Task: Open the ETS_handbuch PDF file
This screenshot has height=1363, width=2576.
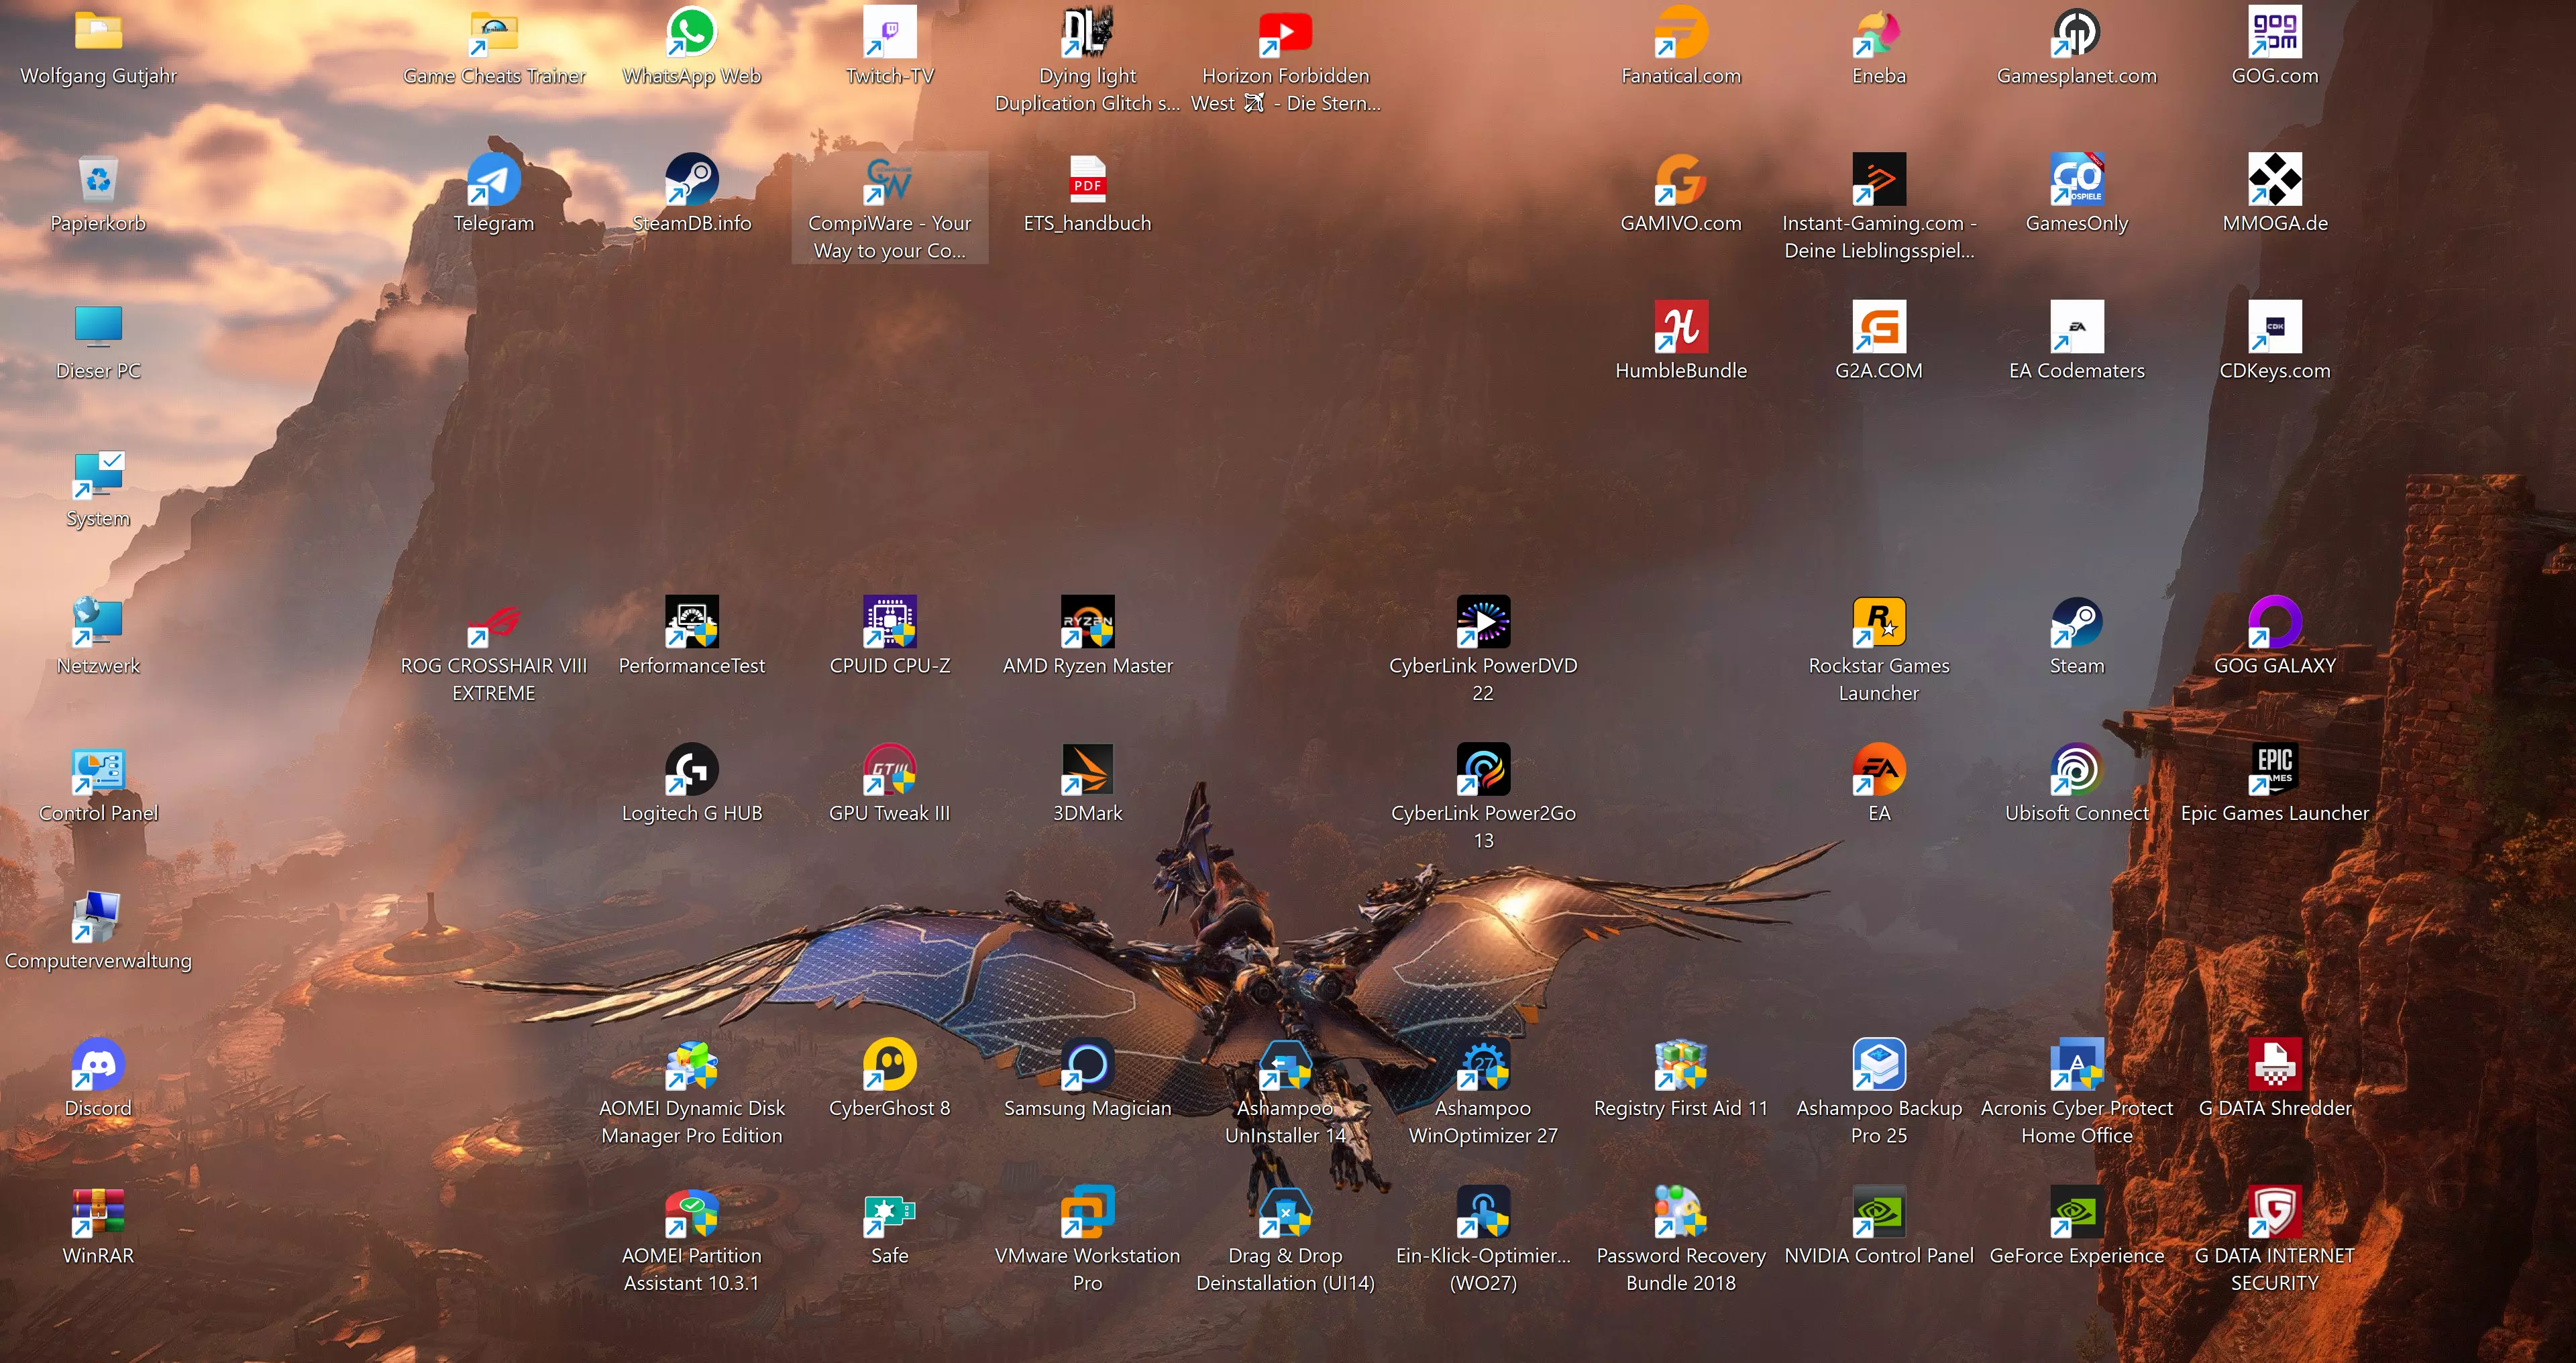Action: coord(1088,180)
